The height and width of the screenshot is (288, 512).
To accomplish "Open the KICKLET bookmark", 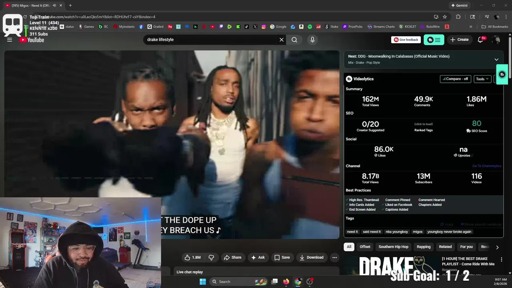I will pos(408,27).
